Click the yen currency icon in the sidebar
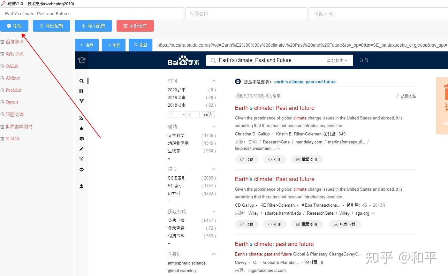Viewport: 448px width, 276px height. point(81,159)
